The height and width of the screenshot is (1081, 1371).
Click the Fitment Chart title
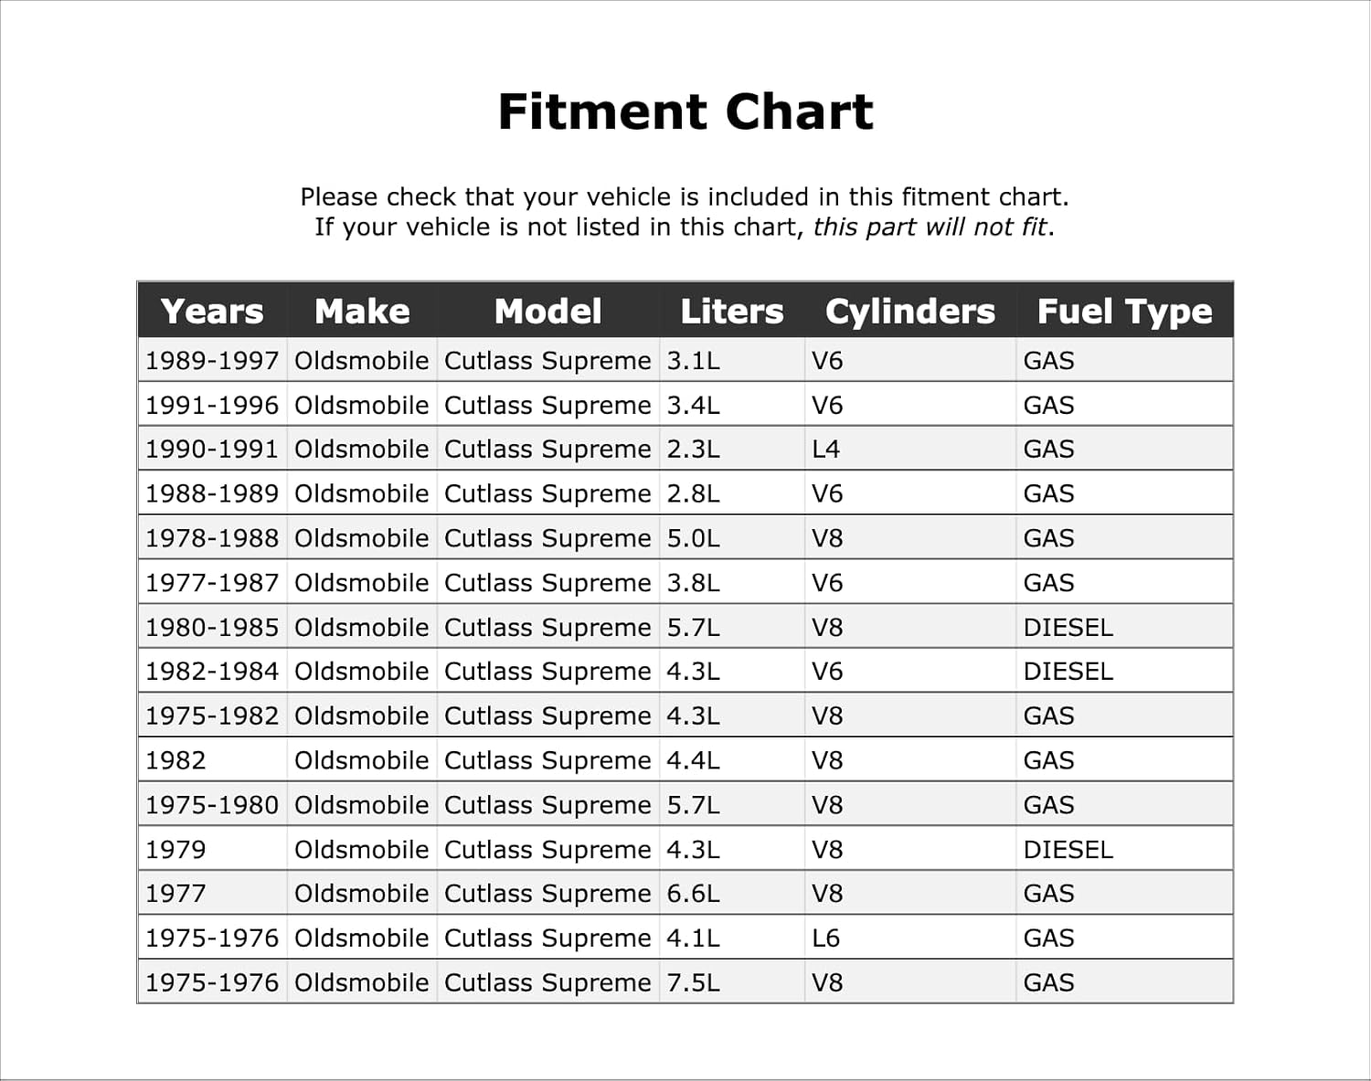pyautogui.click(x=685, y=111)
